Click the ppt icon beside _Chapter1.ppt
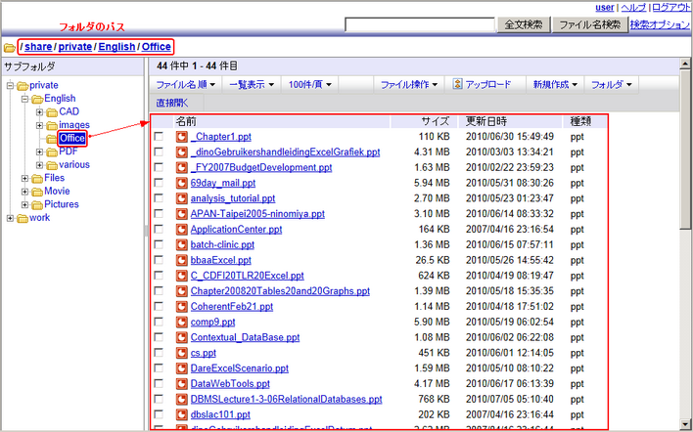The height and width of the screenshot is (432, 693). coord(182,136)
